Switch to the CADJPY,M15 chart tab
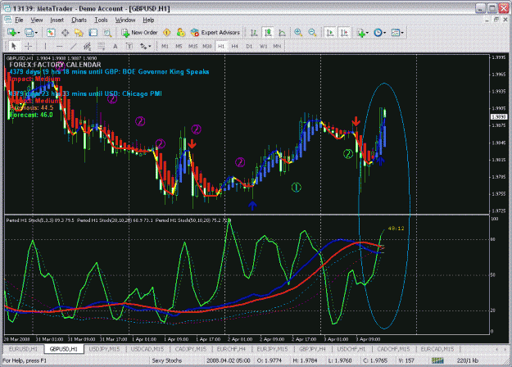The width and height of the screenshot is (512, 367). click(x=190, y=349)
